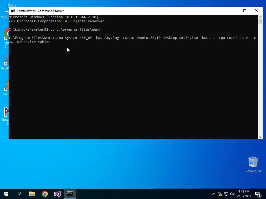The height and width of the screenshot is (199, 266).
Task: Open taskbar Search magnifier
Action: pyautogui.click(x=19, y=194)
